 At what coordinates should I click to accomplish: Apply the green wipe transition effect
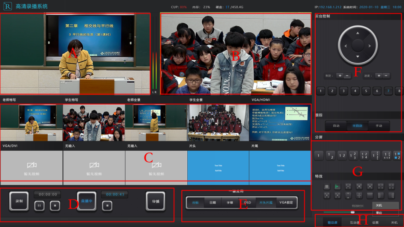(337, 186)
